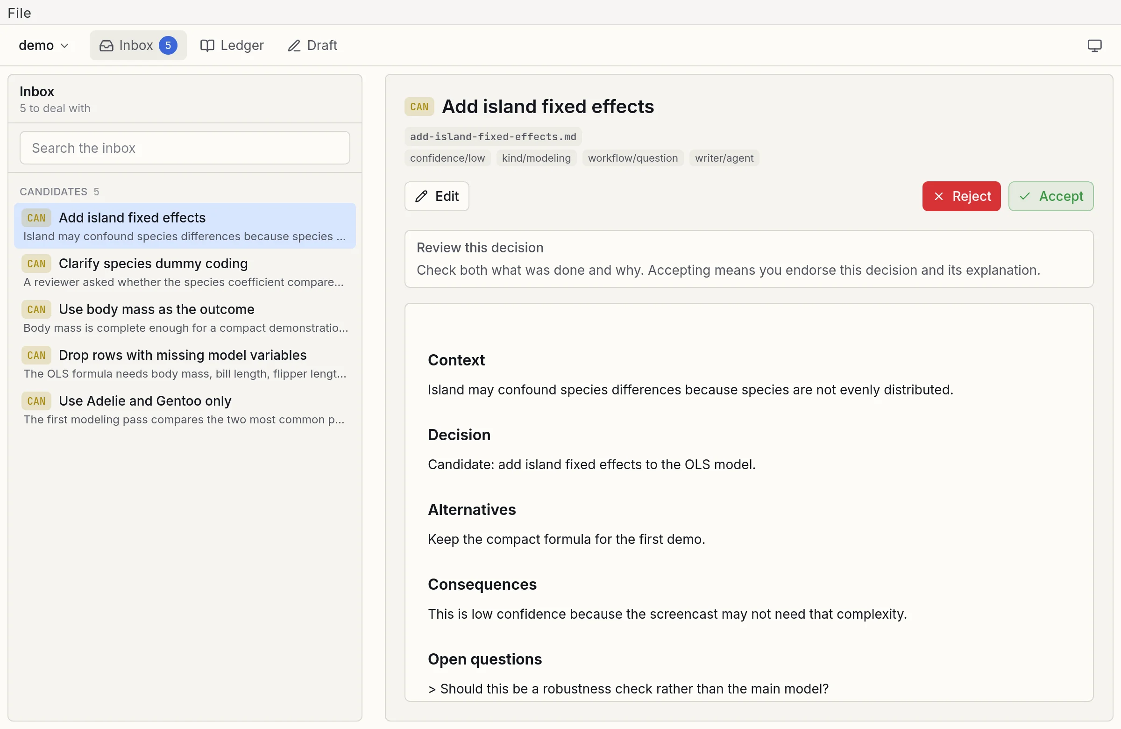Accept this candidate decision
The height and width of the screenshot is (729, 1121).
click(1051, 196)
